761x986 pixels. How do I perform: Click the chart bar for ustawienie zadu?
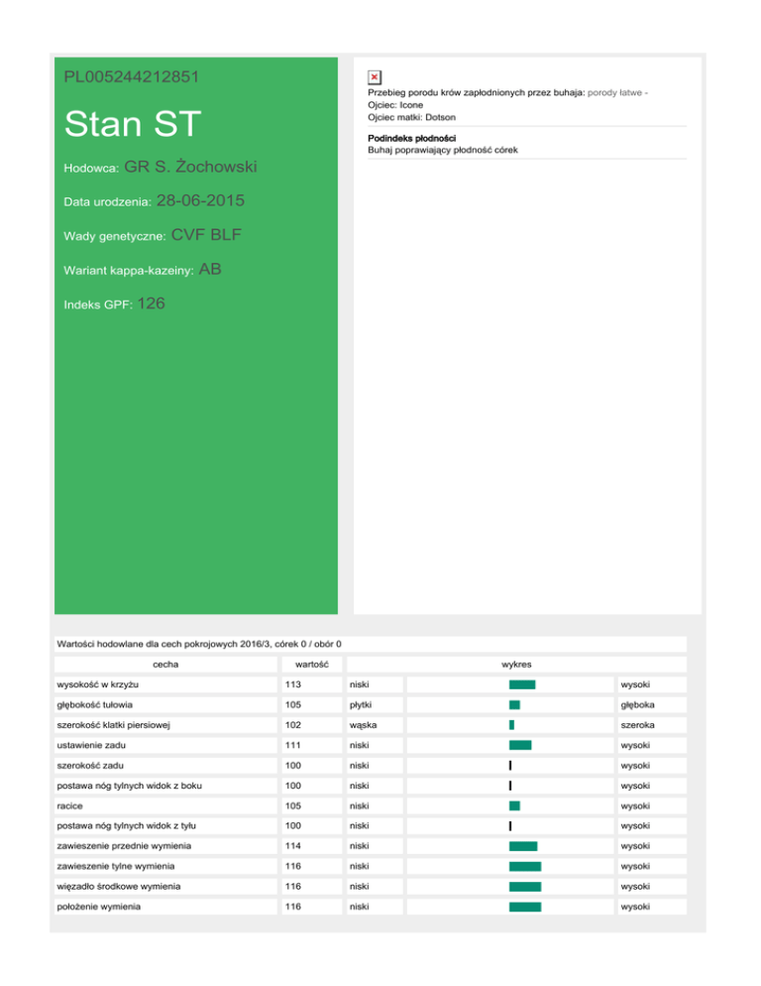[x=520, y=745]
